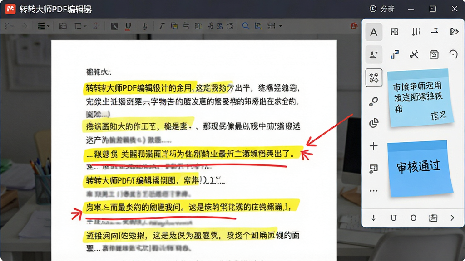Screen dimensions: 465x261
Task: Click the flag-with-arrow icon in floating panel
Action: click(454, 31)
